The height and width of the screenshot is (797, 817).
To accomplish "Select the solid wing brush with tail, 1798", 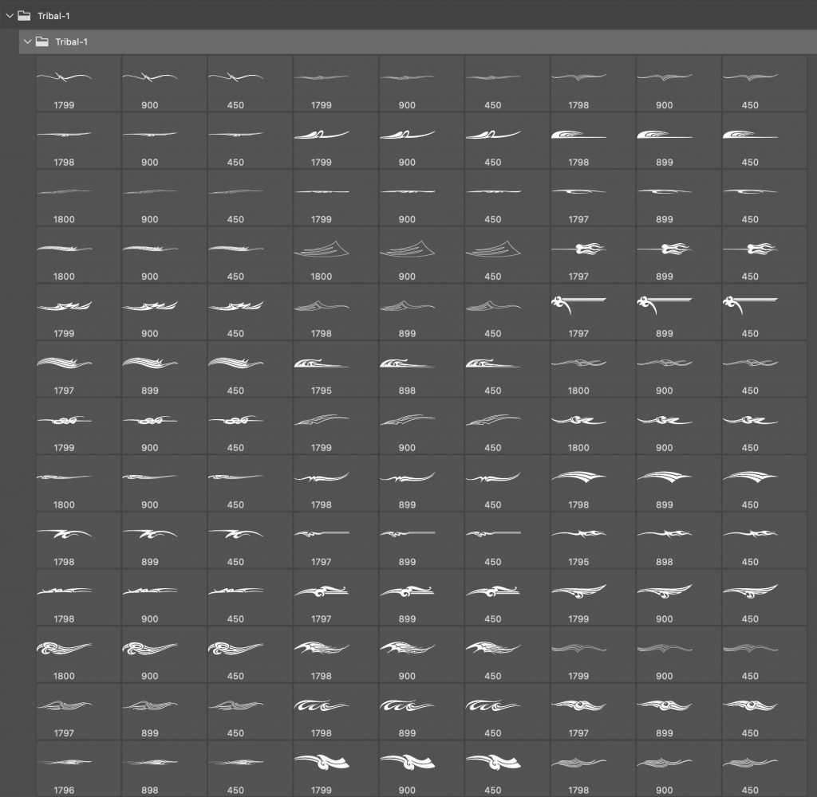I will [578, 139].
